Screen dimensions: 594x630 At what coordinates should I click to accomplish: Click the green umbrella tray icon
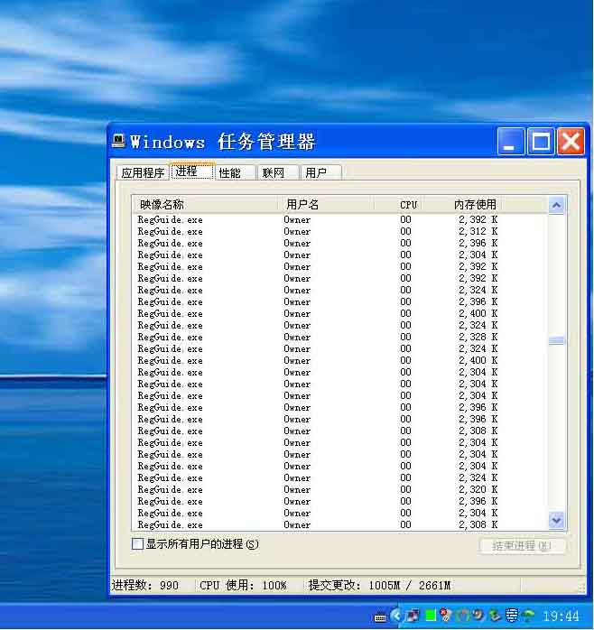(528, 616)
